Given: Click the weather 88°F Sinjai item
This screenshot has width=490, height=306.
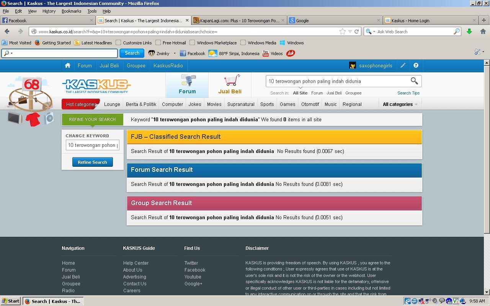Looking at the screenshot, I should [234, 53].
